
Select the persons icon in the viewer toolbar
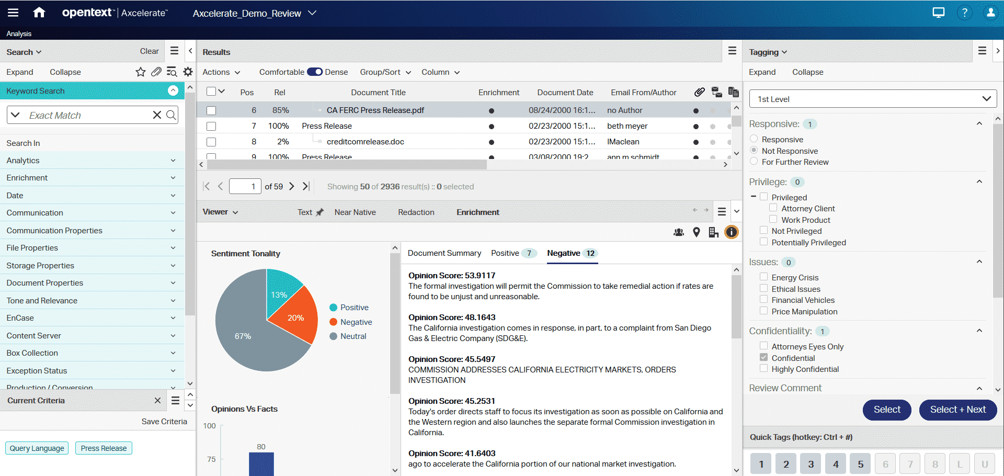coord(678,232)
